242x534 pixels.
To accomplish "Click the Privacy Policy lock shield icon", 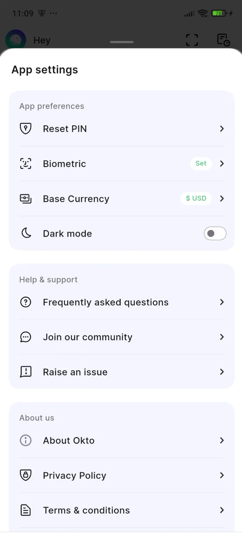I will (x=25, y=475).
